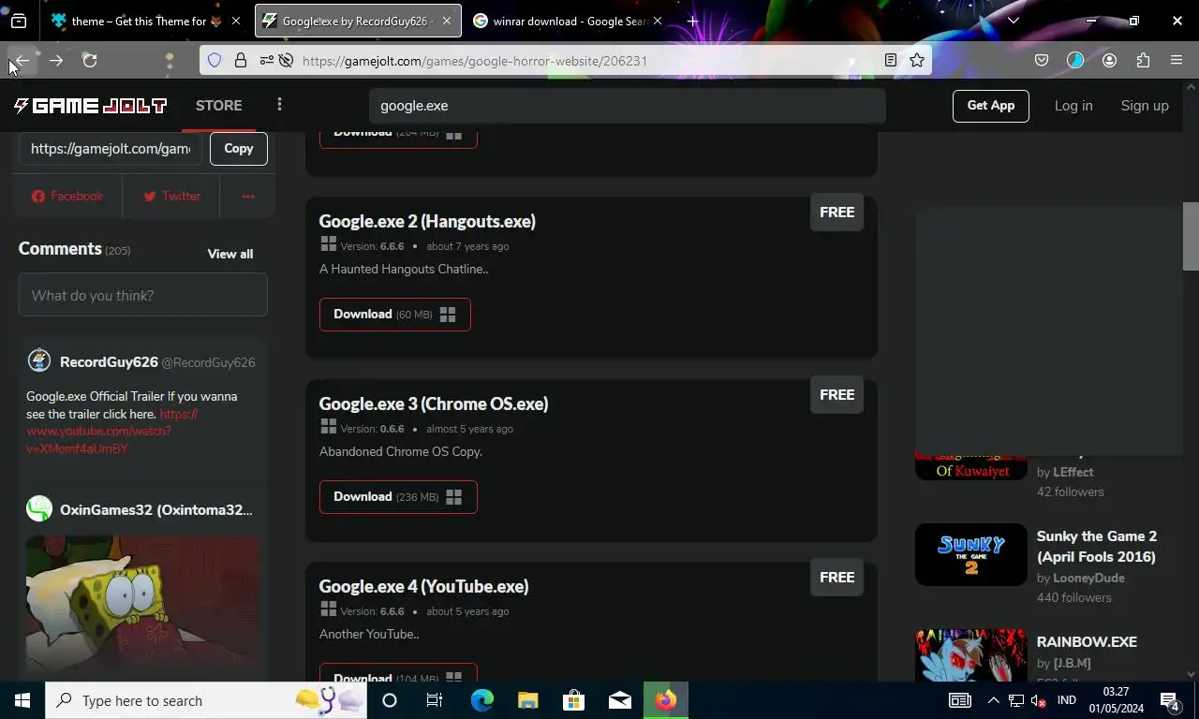Click the Game Jolt logo
This screenshot has height=719, width=1199.
point(90,106)
